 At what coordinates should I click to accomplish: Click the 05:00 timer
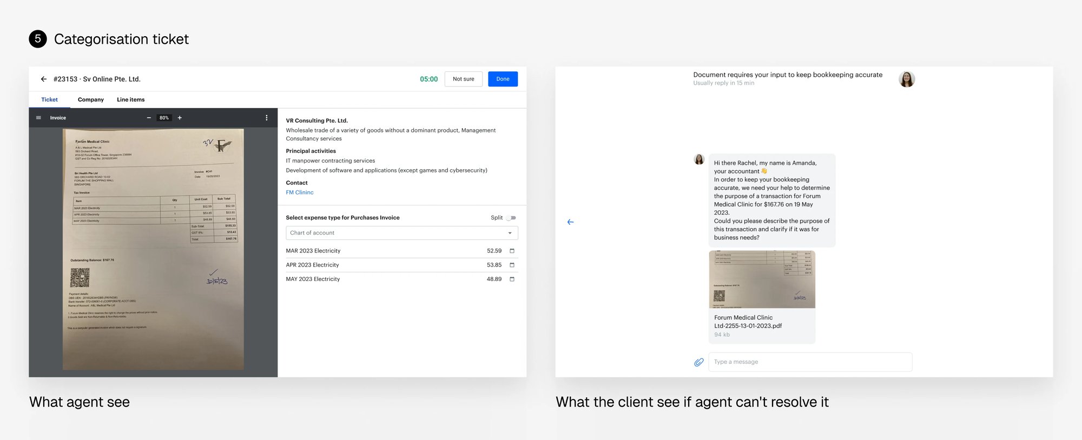[429, 79]
